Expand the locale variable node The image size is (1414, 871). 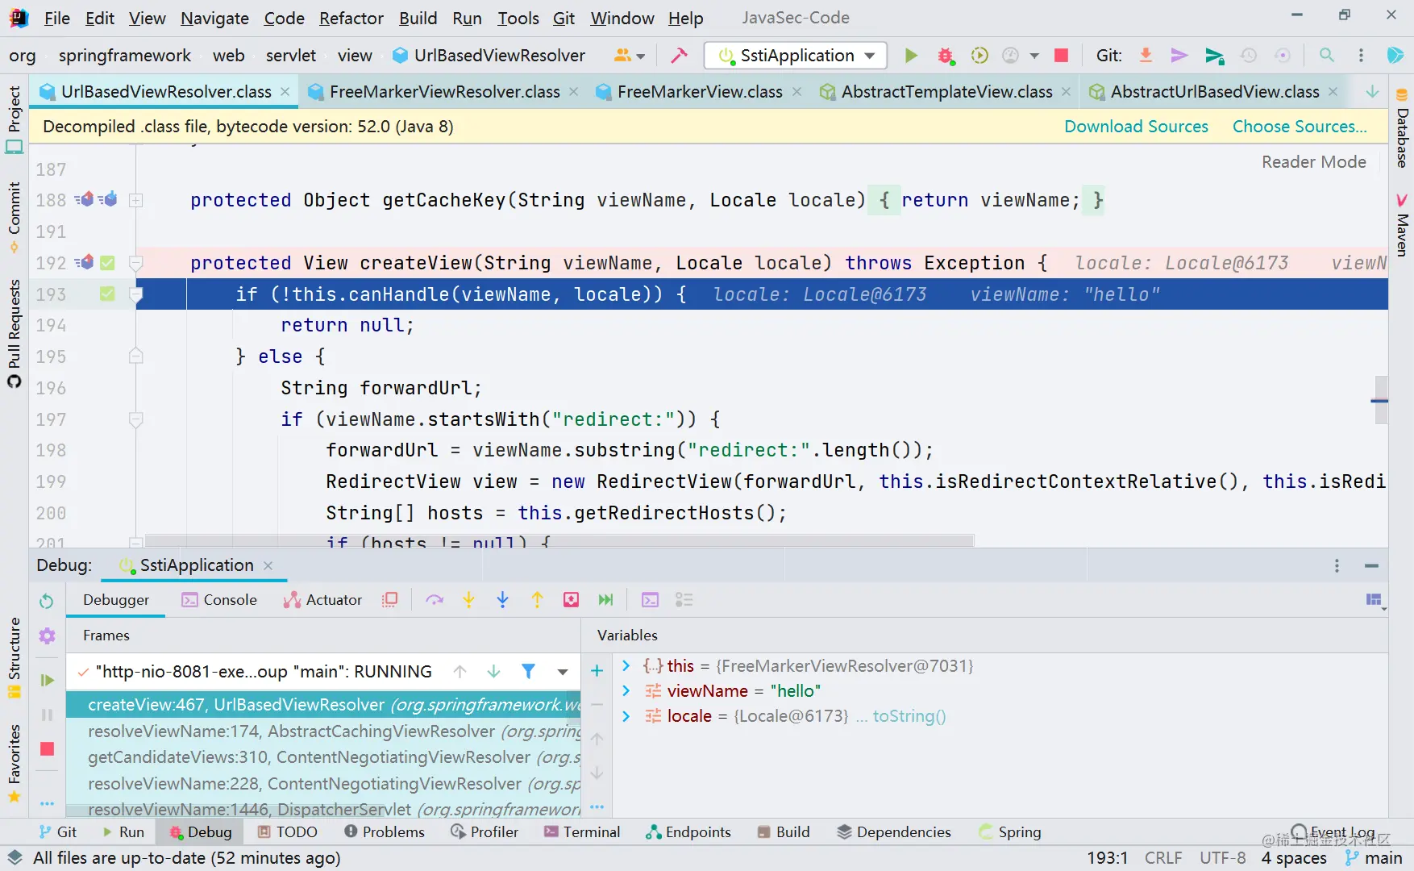[x=626, y=716]
